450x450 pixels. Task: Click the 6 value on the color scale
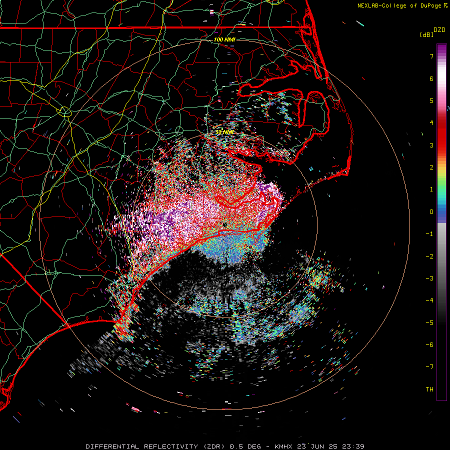click(x=431, y=78)
